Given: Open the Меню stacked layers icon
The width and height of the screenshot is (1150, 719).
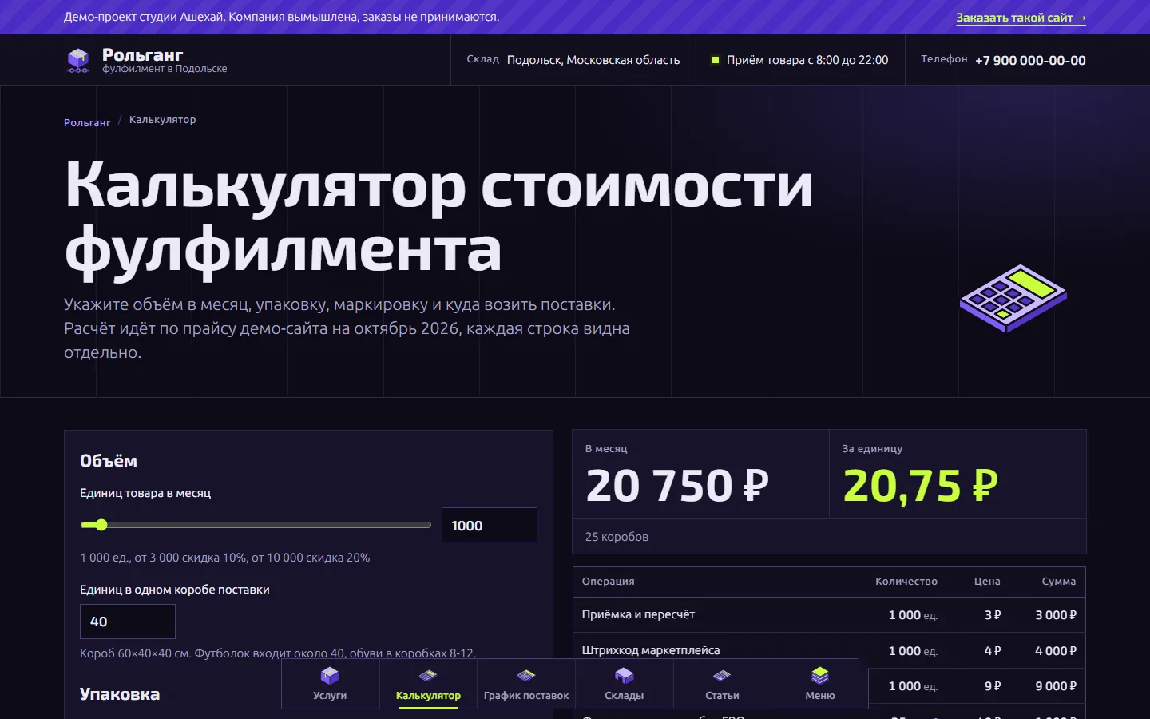Looking at the screenshot, I should 820,676.
